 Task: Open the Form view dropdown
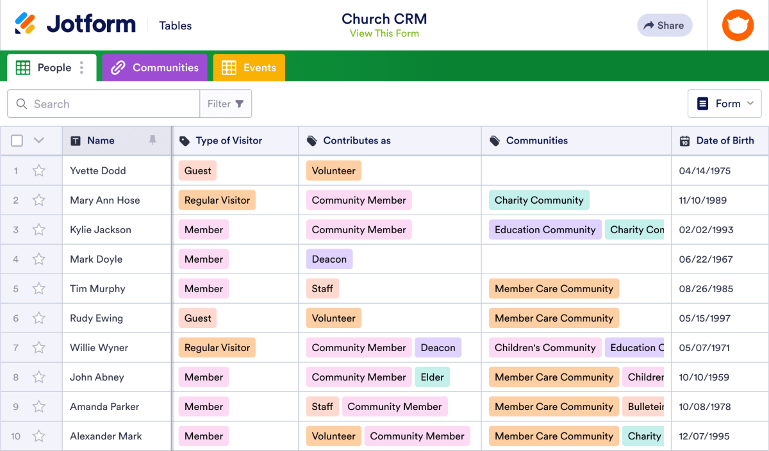(725, 103)
